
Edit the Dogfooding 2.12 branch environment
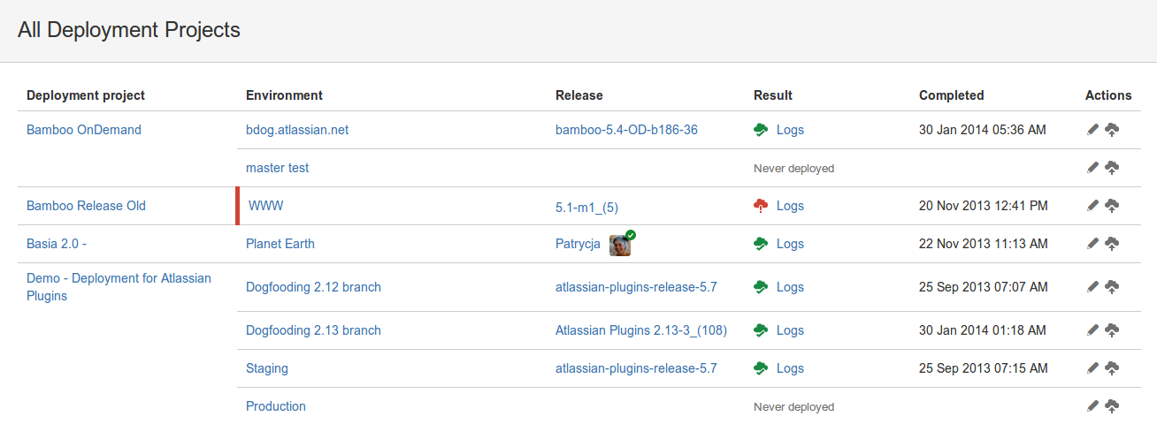(x=1092, y=287)
